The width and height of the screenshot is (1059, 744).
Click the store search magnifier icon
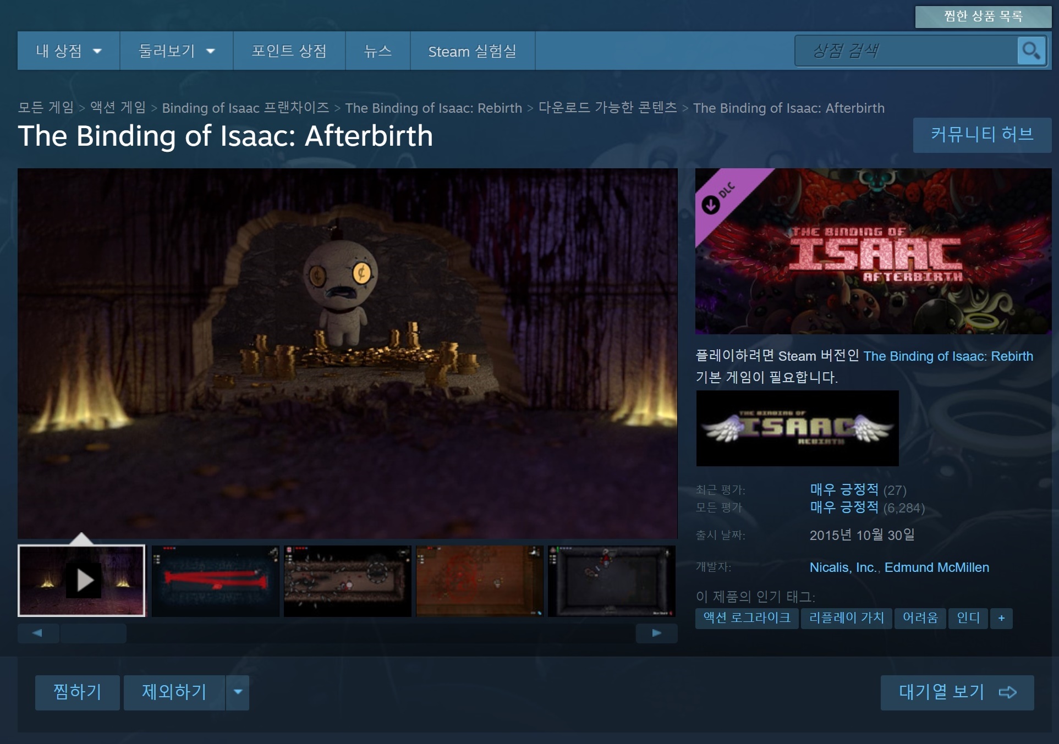(x=1031, y=51)
